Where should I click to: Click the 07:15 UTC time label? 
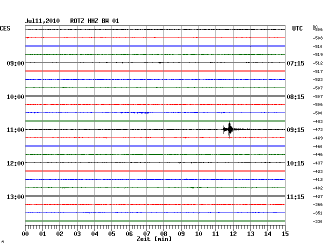click(x=295, y=63)
